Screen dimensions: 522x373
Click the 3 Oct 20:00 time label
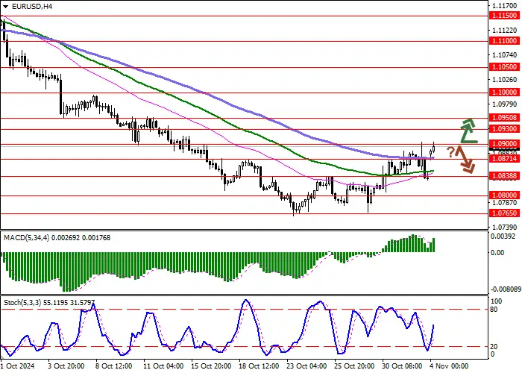[66, 366]
